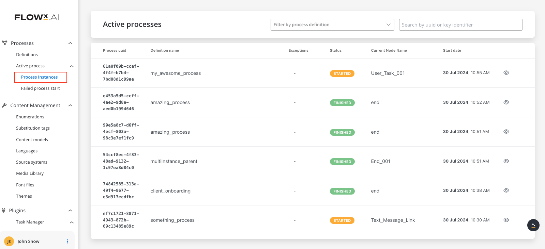This screenshot has height=249, width=545.
Task: Click the Active process sidebar label
Action: point(30,66)
